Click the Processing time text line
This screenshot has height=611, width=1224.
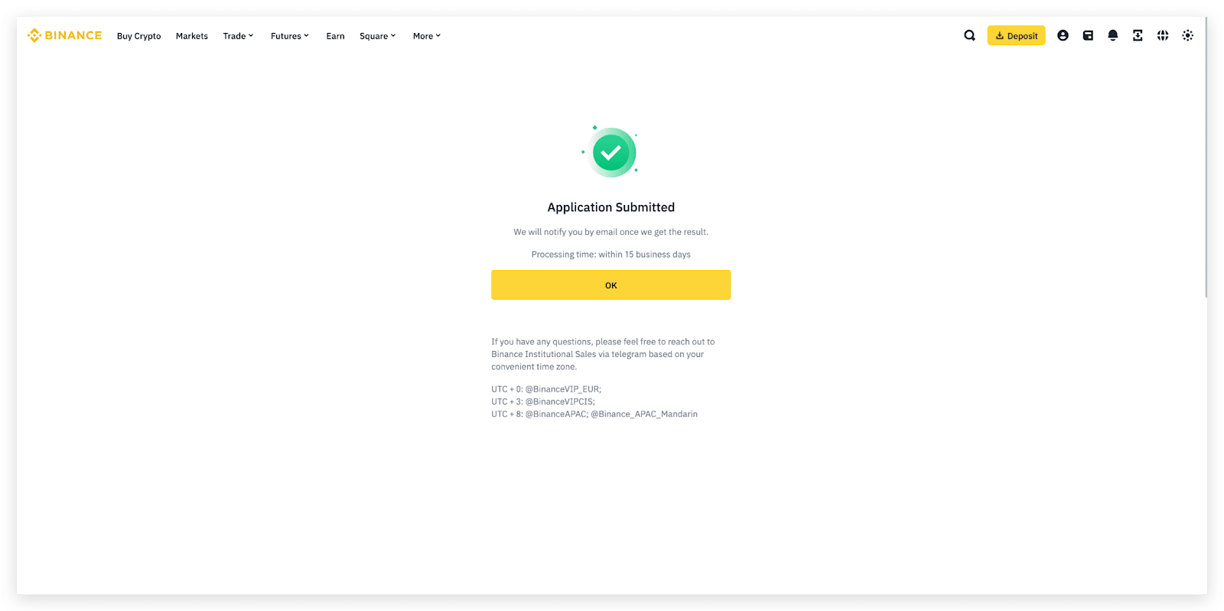(610, 255)
